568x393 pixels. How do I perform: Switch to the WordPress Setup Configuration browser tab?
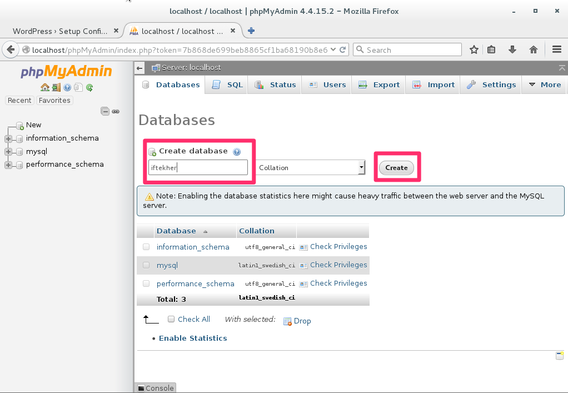(x=60, y=31)
